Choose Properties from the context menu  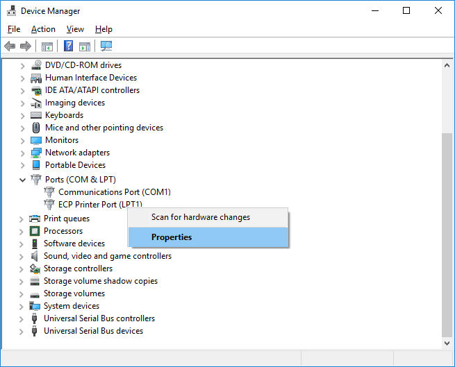[x=172, y=237]
